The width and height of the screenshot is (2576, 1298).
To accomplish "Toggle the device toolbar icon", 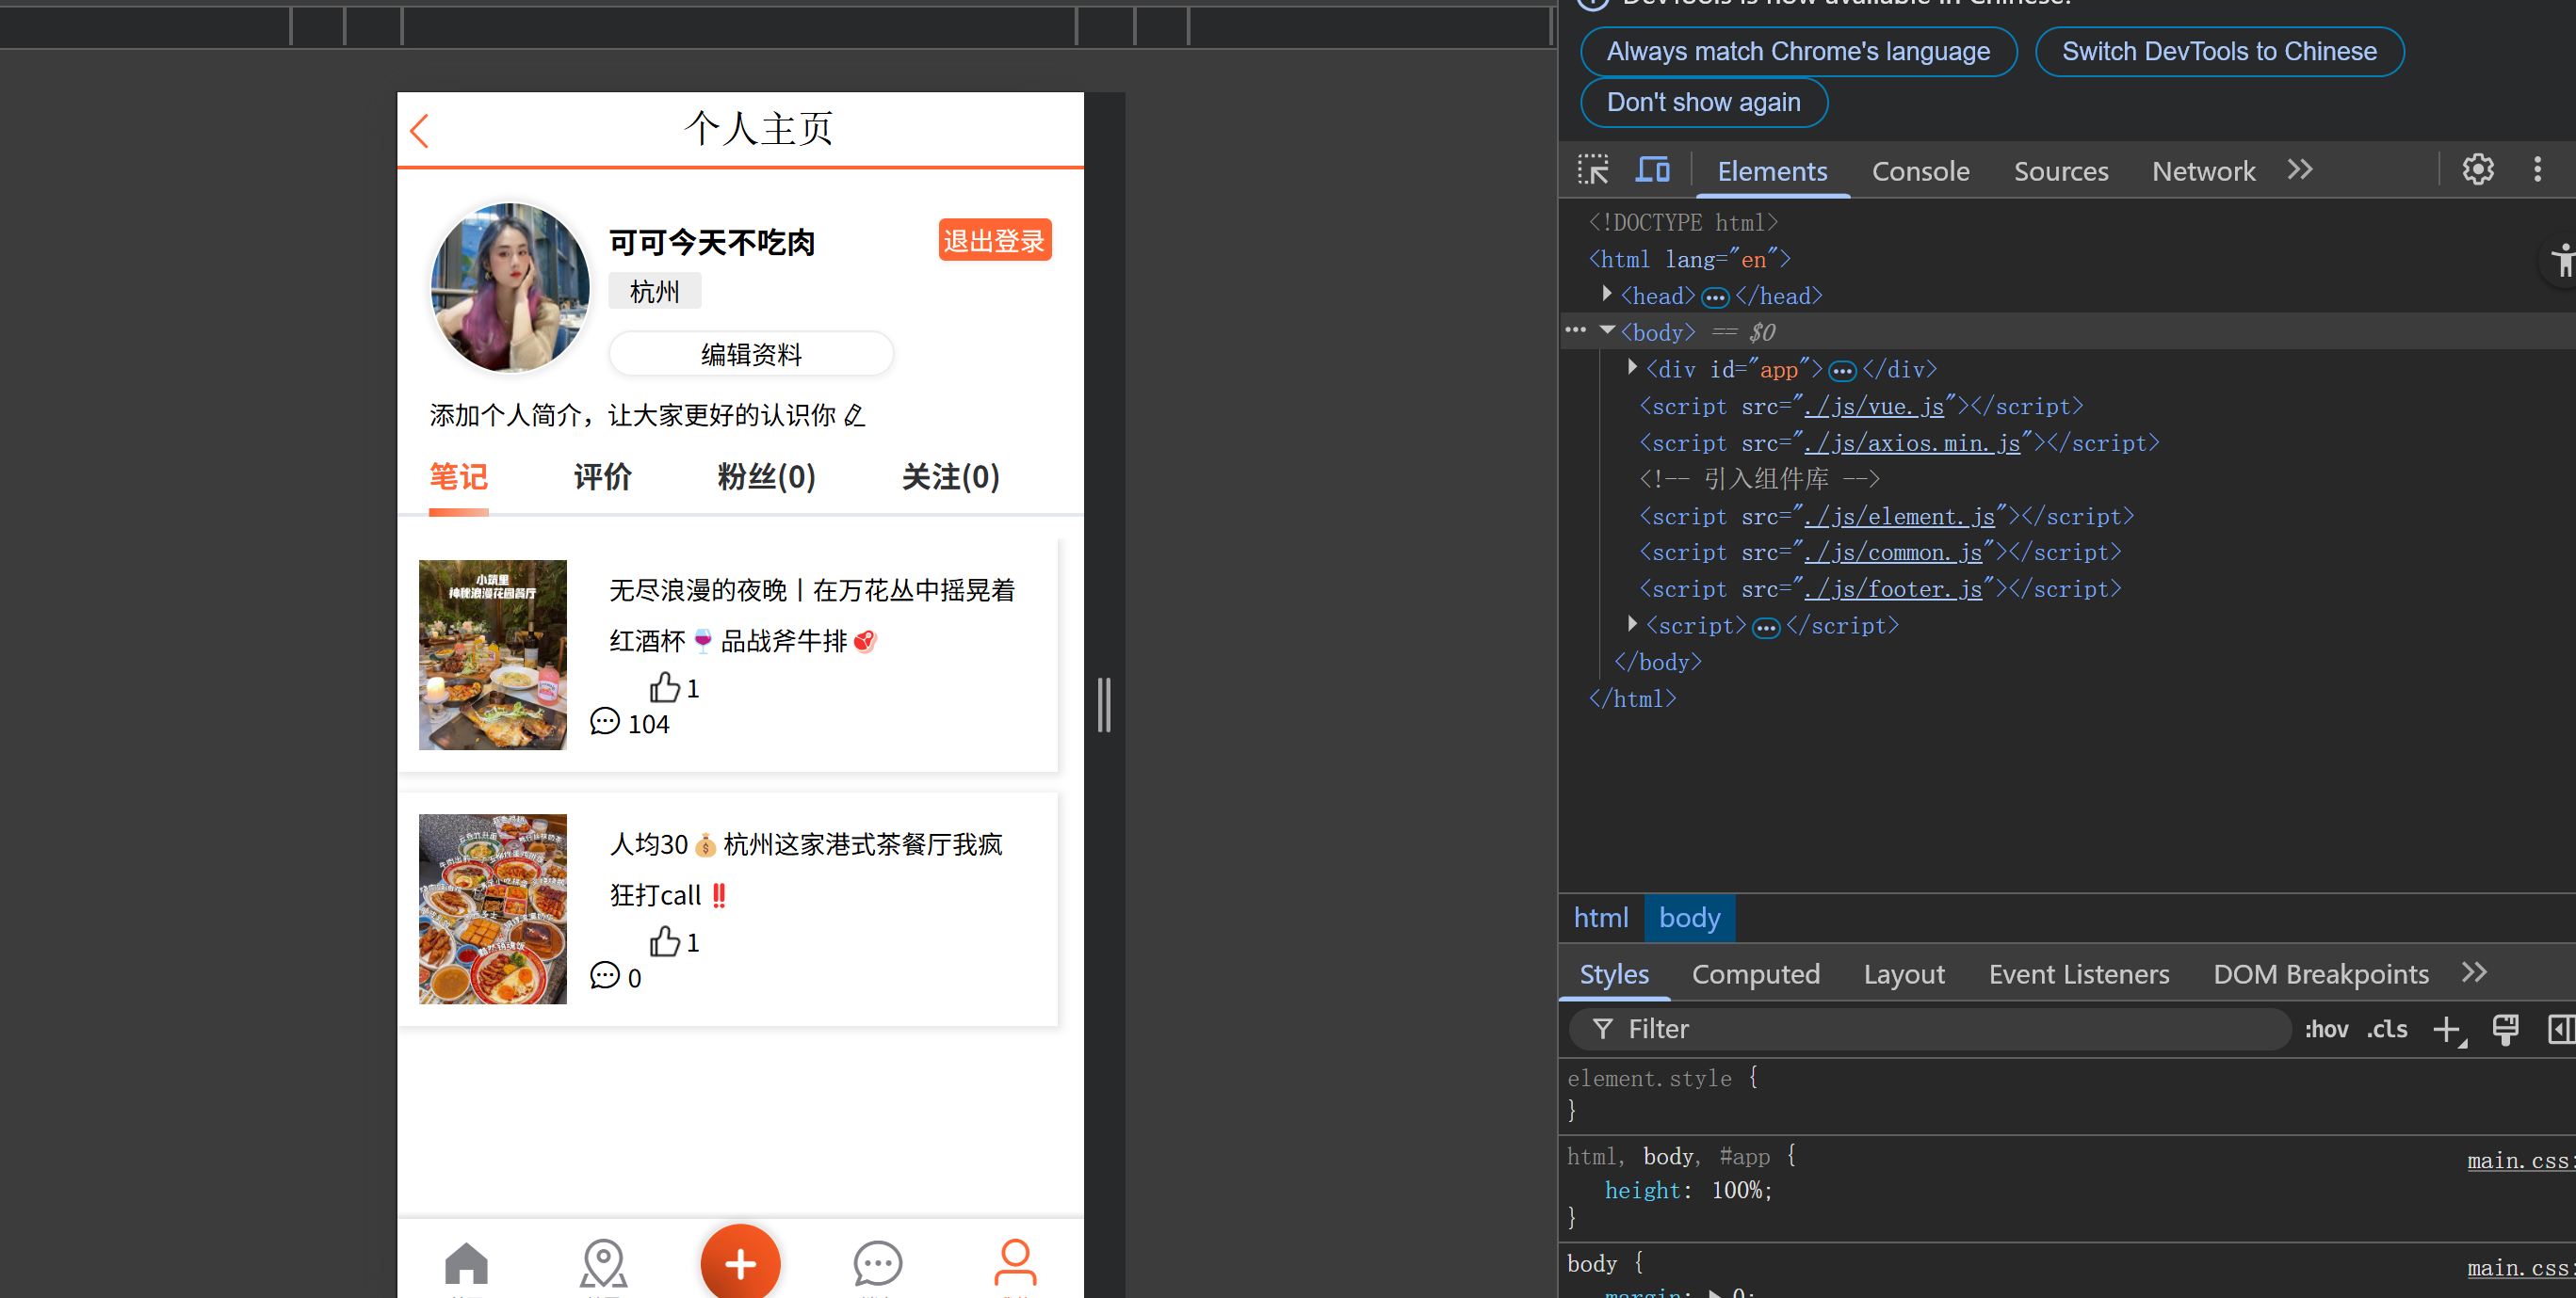I will click(1652, 169).
